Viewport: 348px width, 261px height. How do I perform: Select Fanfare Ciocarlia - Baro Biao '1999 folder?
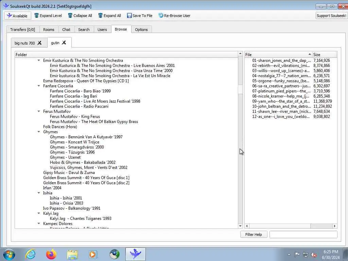pos(80,91)
